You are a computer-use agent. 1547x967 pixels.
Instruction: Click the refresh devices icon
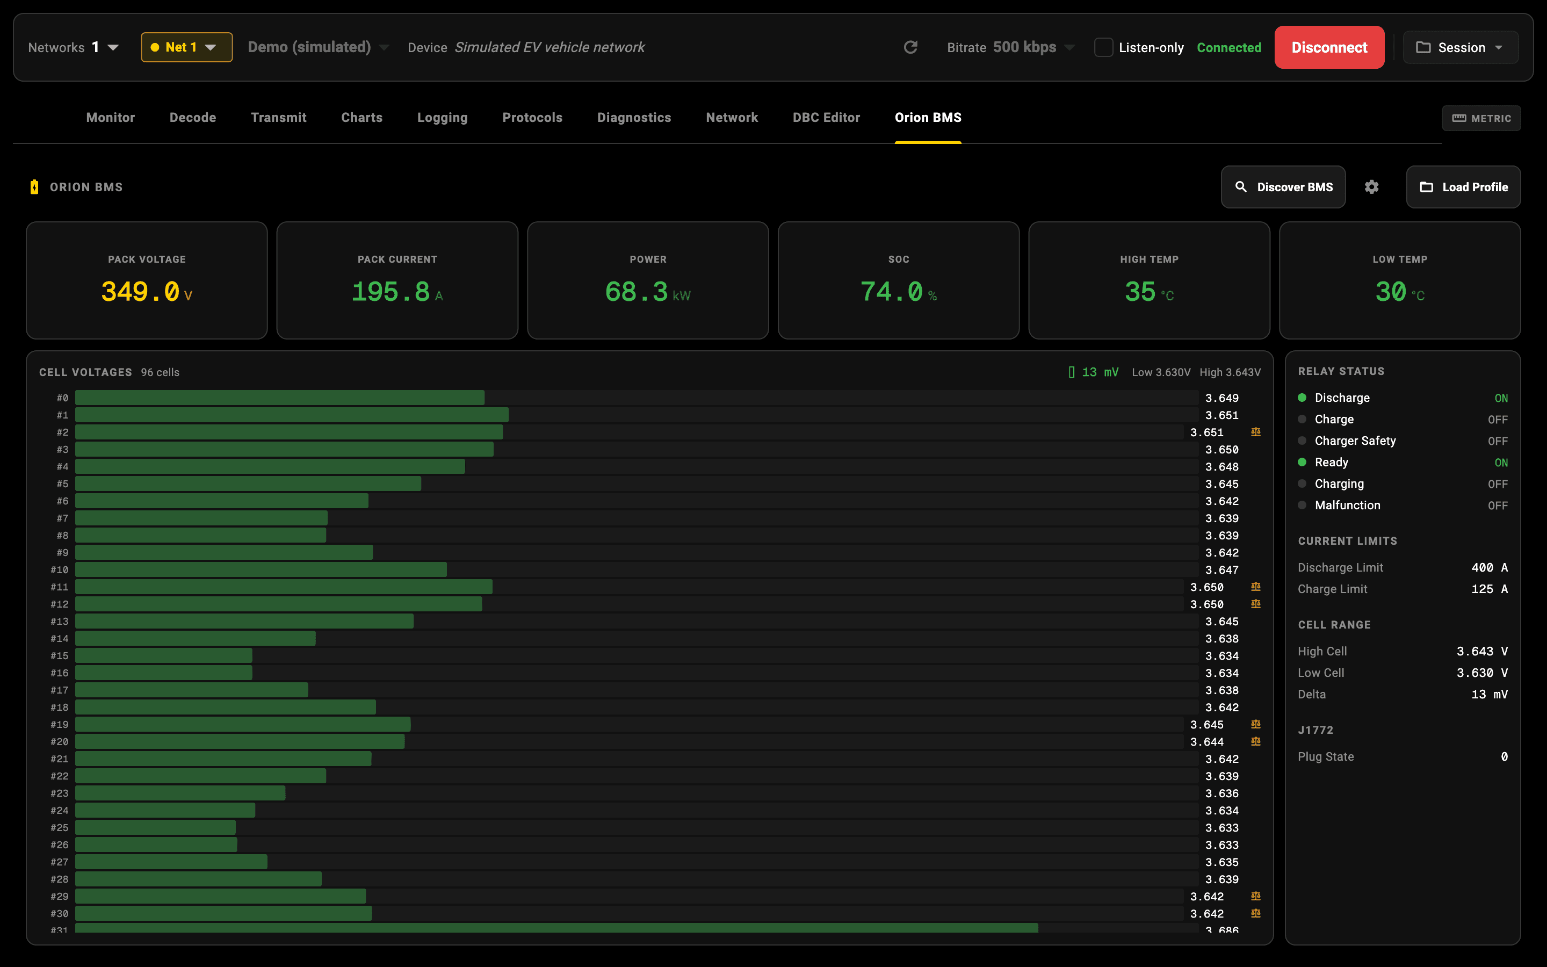(910, 47)
